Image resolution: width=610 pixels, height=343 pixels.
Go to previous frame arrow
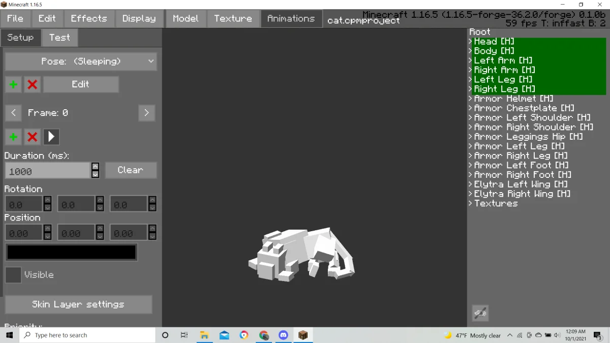point(13,113)
